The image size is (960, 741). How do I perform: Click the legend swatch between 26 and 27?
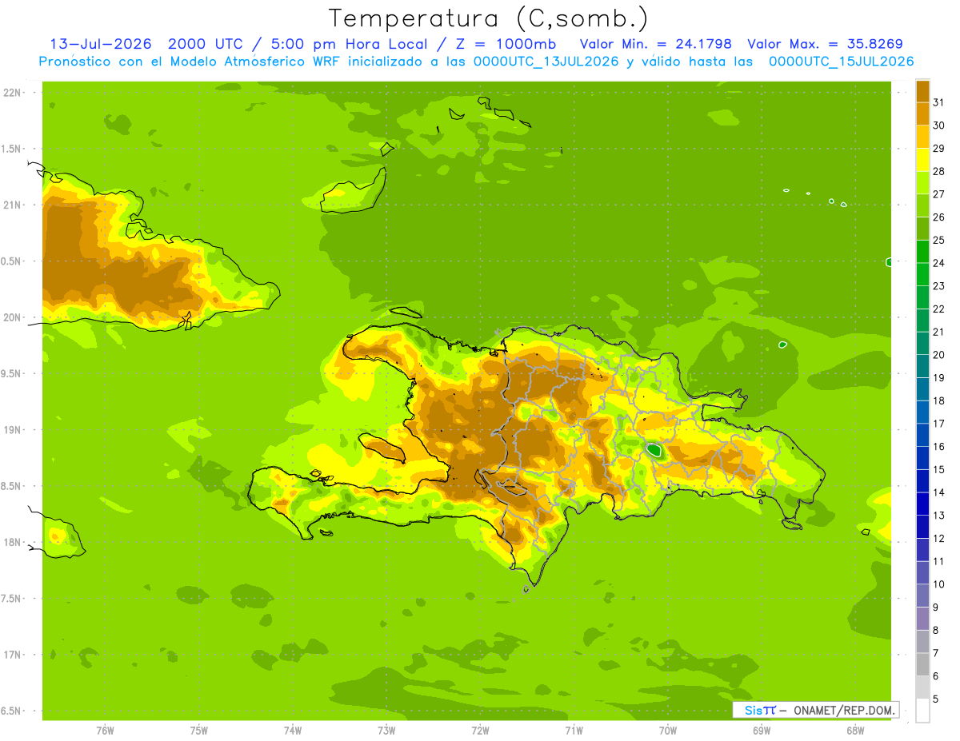coord(922,205)
